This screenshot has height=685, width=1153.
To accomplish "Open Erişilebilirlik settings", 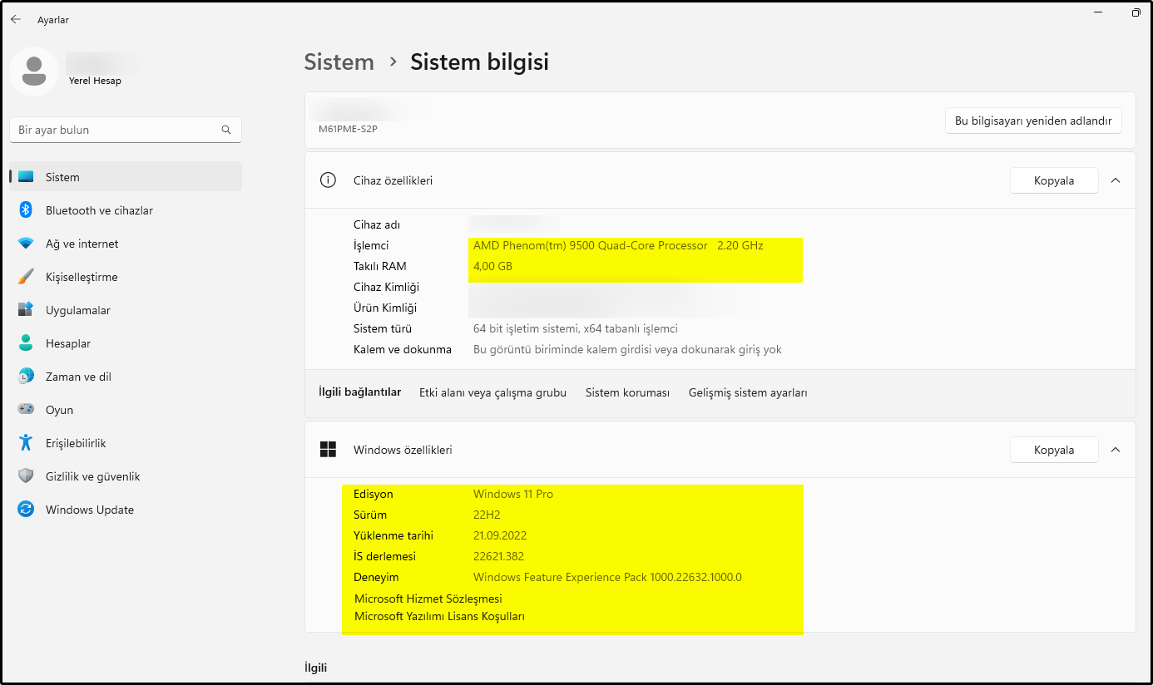I will click(x=126, y=443).
